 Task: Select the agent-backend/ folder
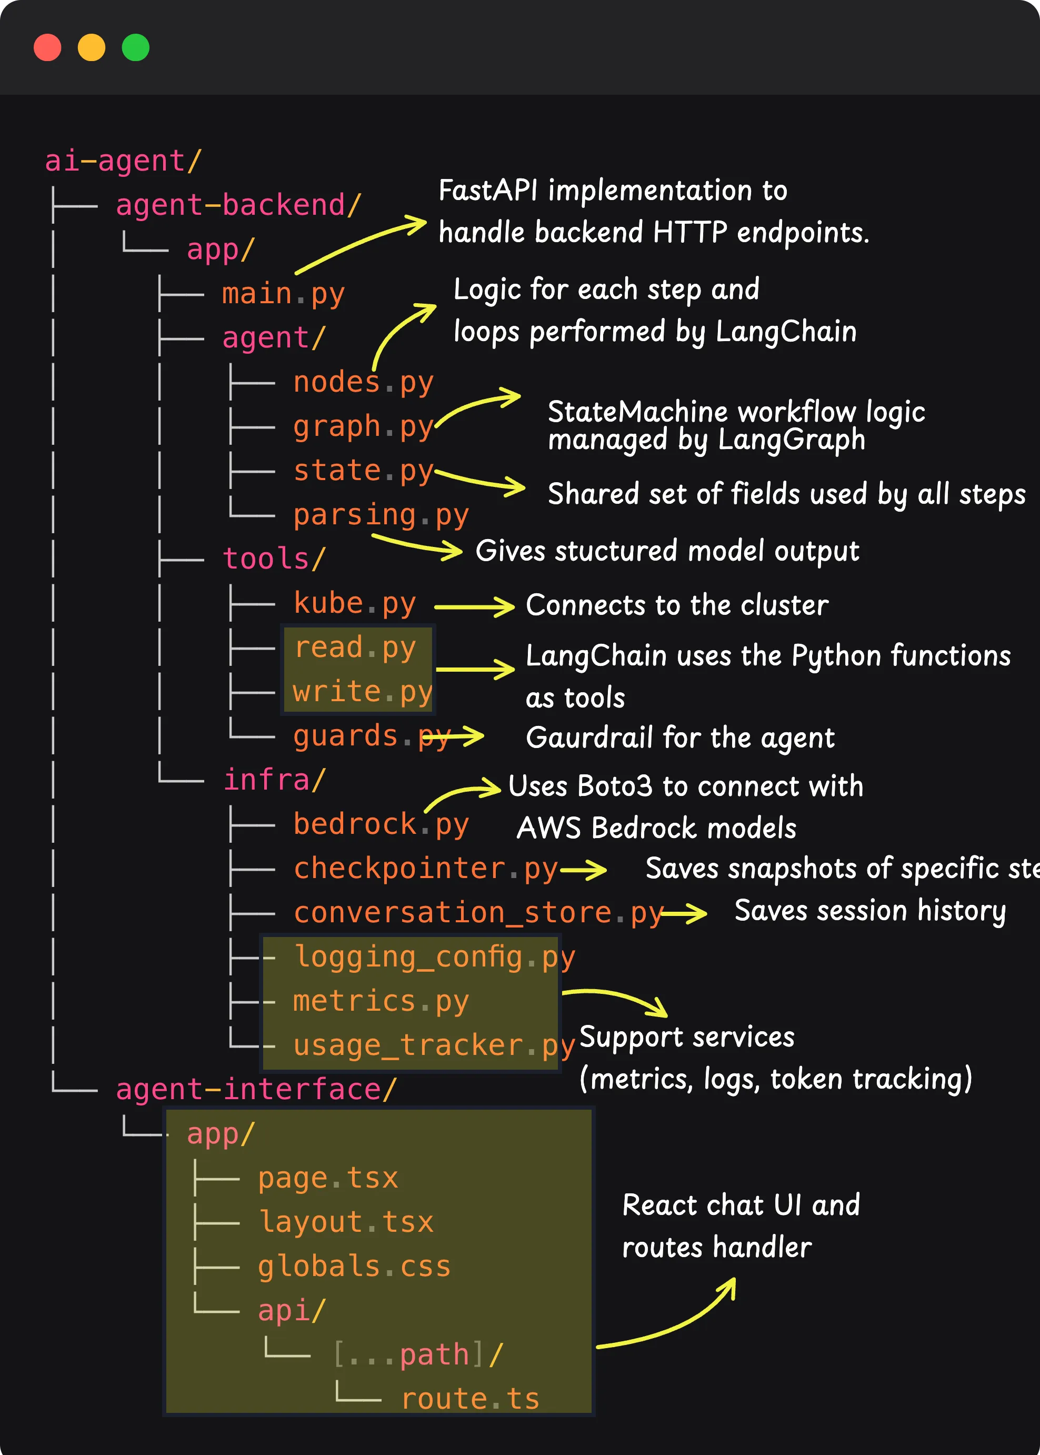point(239,205)
